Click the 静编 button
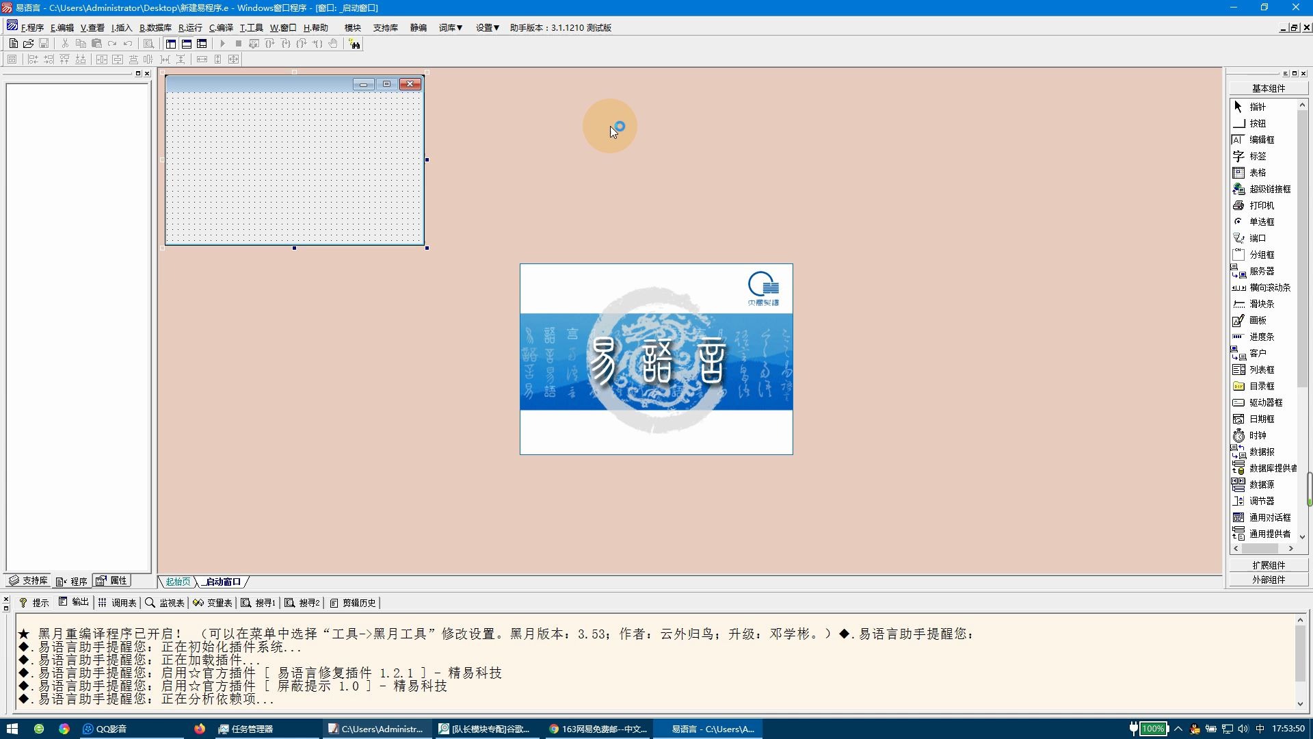Viewport: 1313px width, 739px height. point(419,28)
